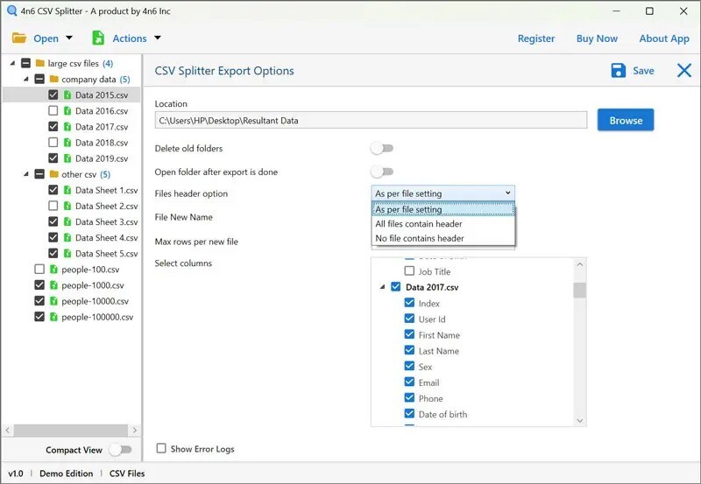The image size is (701, 484).
Task: Click the Files header option combo box
Action: (443, 193)
